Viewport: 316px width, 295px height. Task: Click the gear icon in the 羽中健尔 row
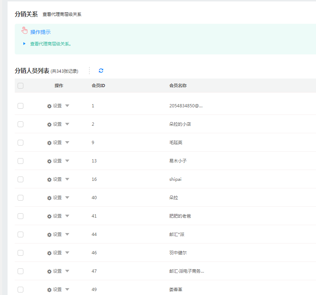click(x=49, y=253)
